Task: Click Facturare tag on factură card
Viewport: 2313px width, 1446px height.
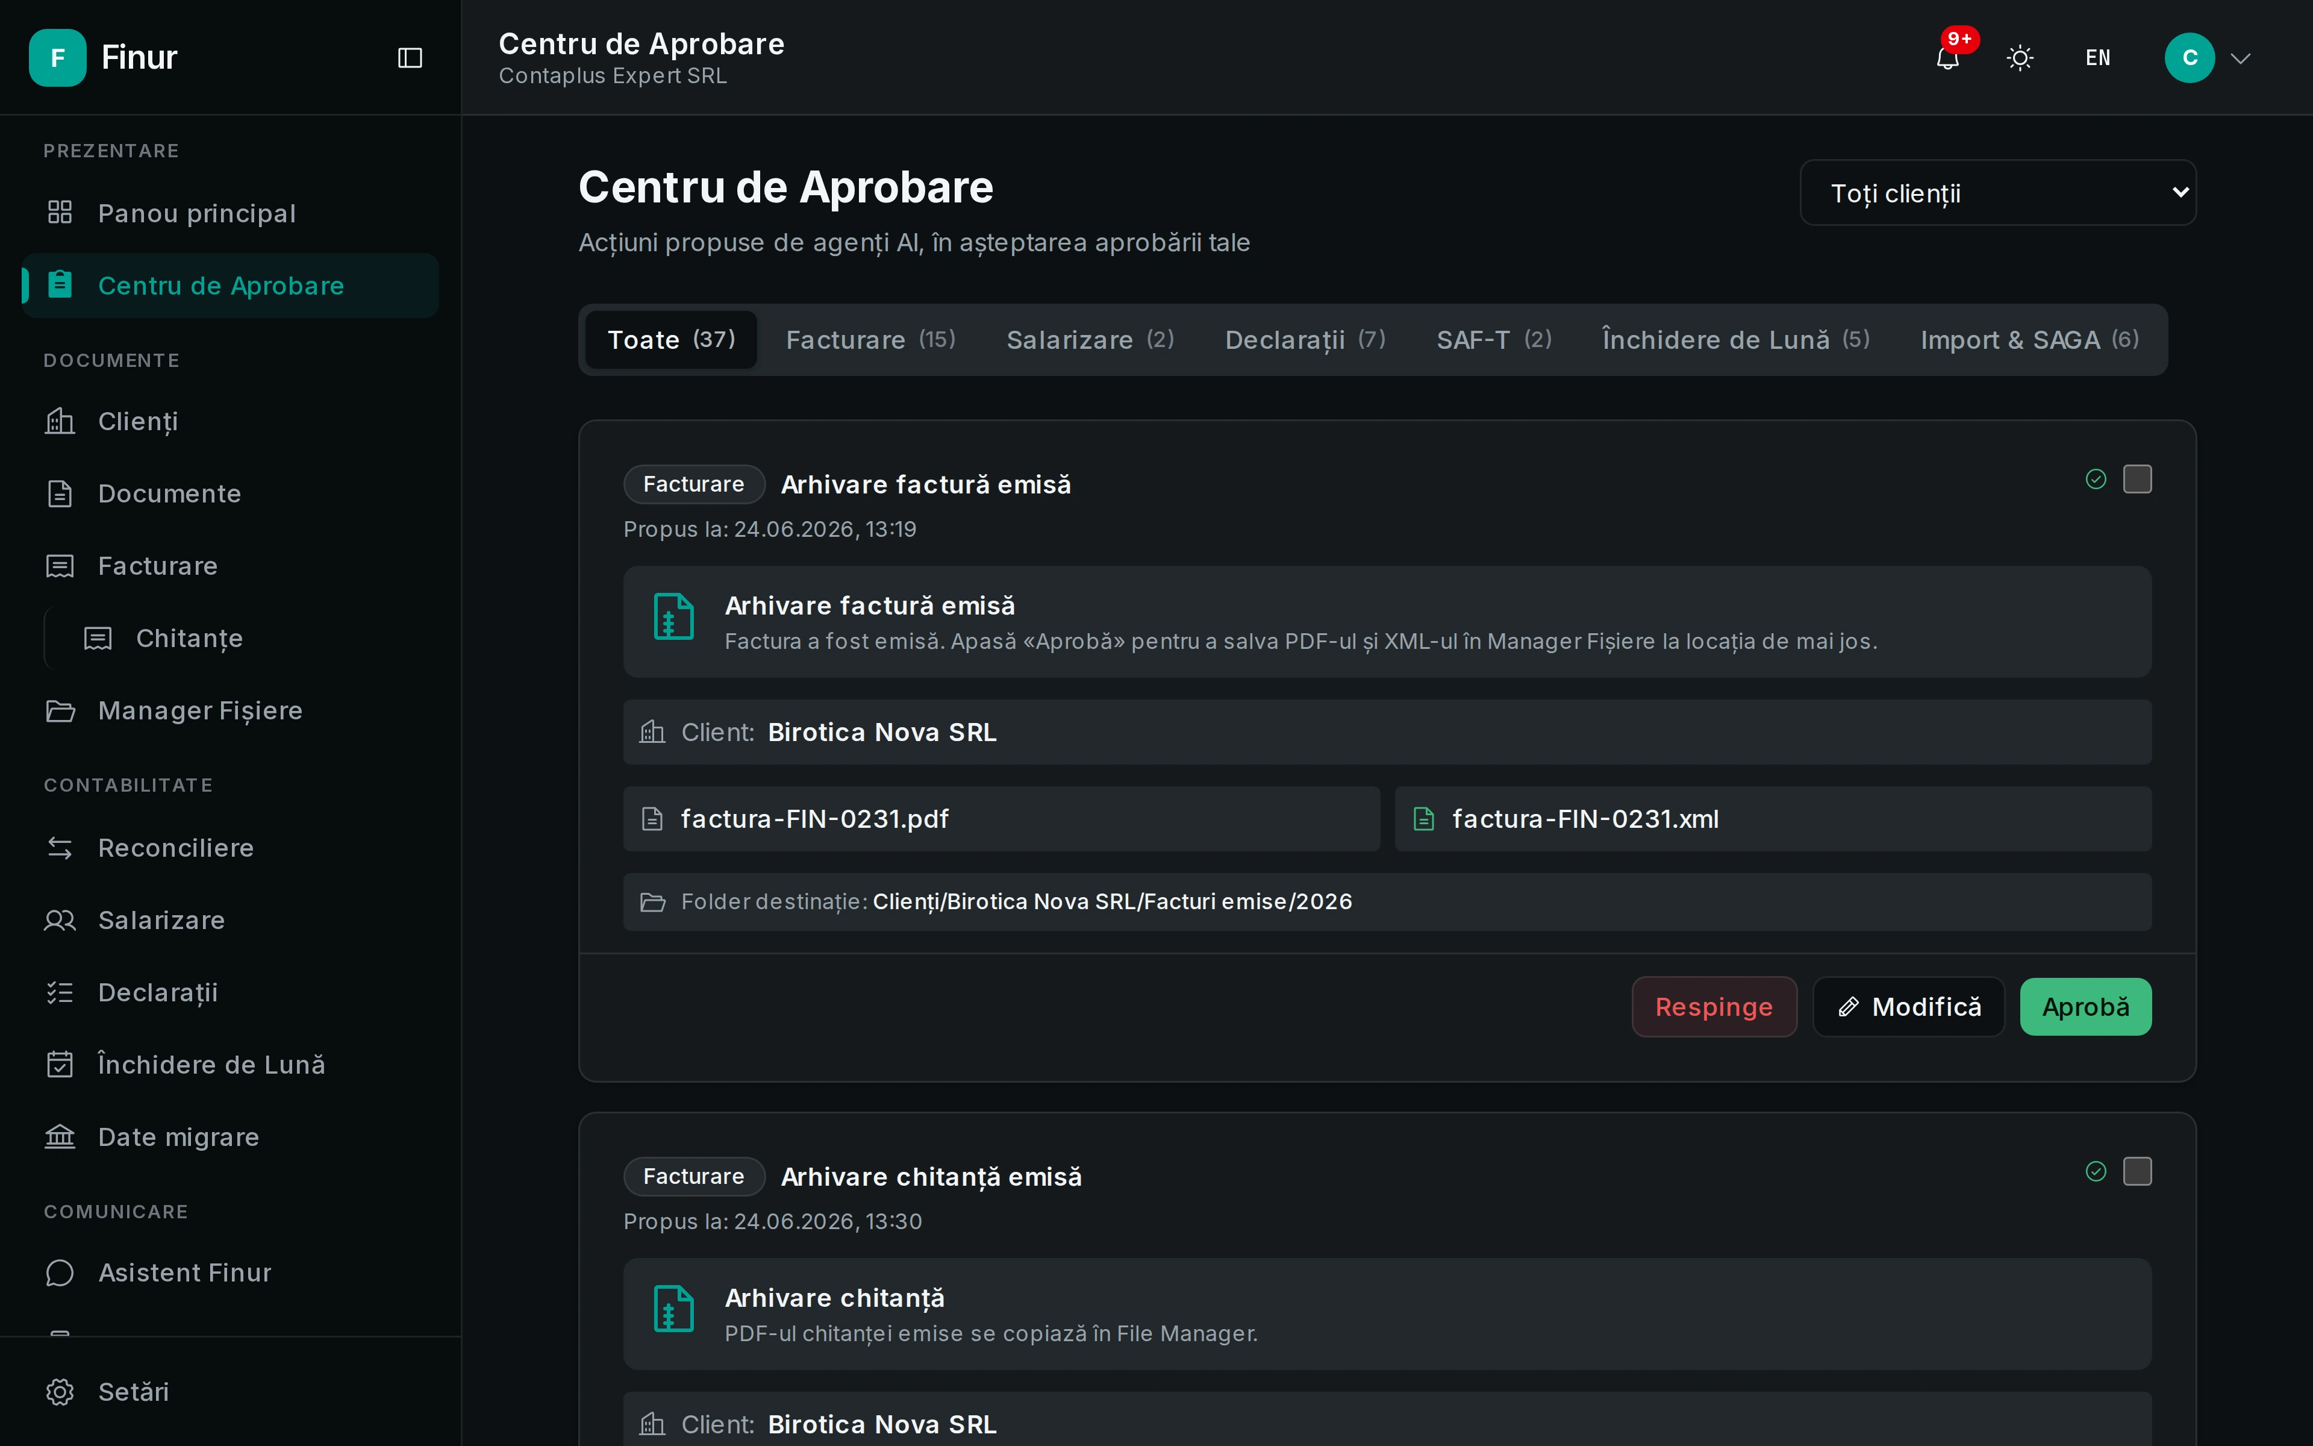Action: [694, 484]
